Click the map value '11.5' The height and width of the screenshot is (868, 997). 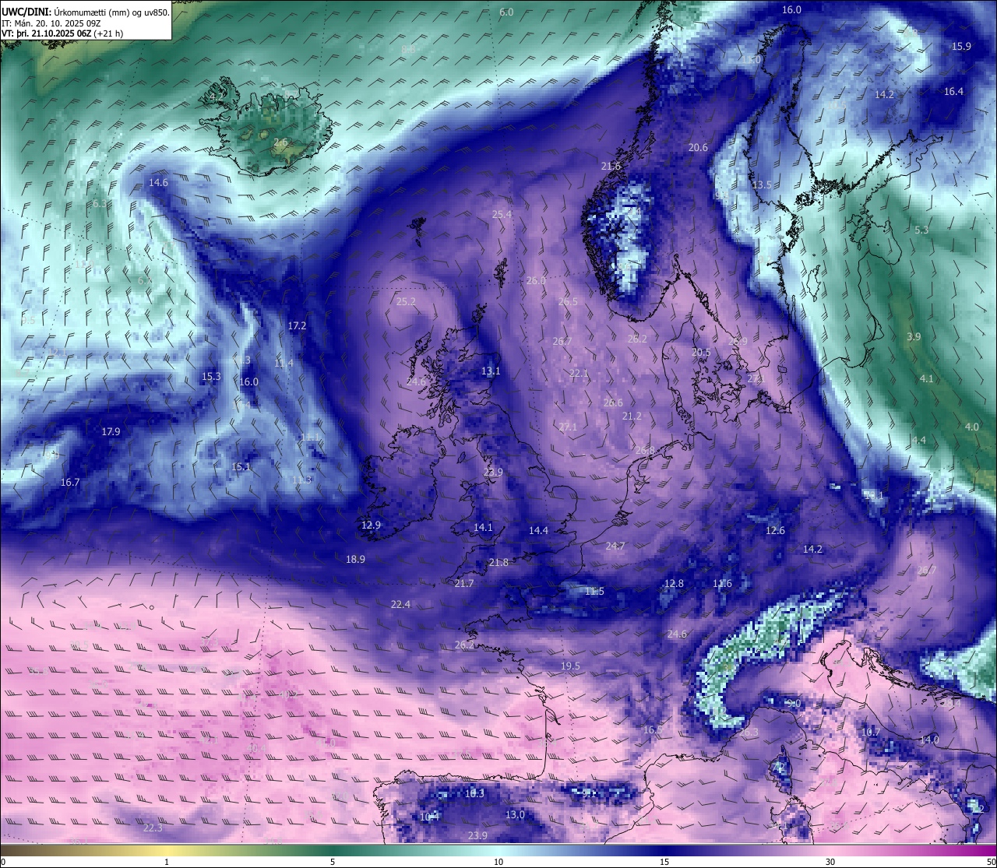594,592
